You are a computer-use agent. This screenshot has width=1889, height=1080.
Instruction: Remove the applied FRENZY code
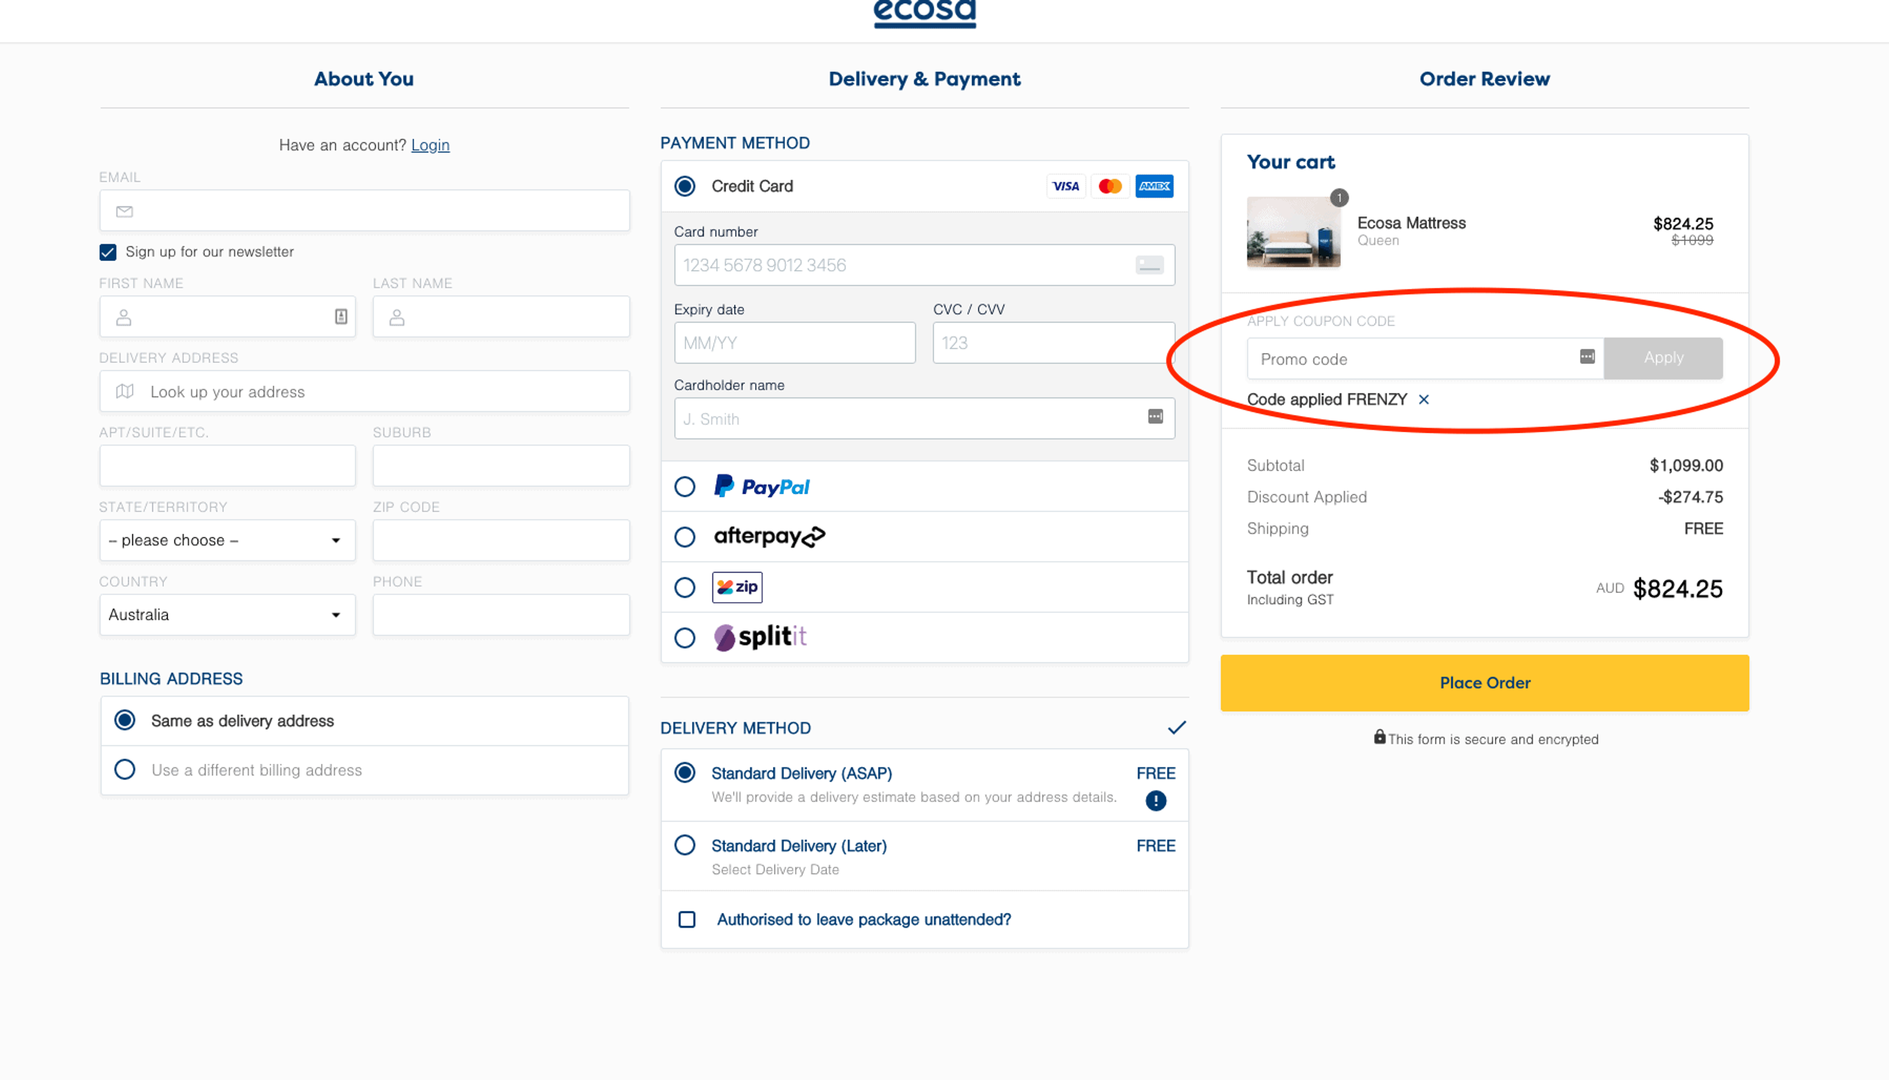click(1424, 400)
